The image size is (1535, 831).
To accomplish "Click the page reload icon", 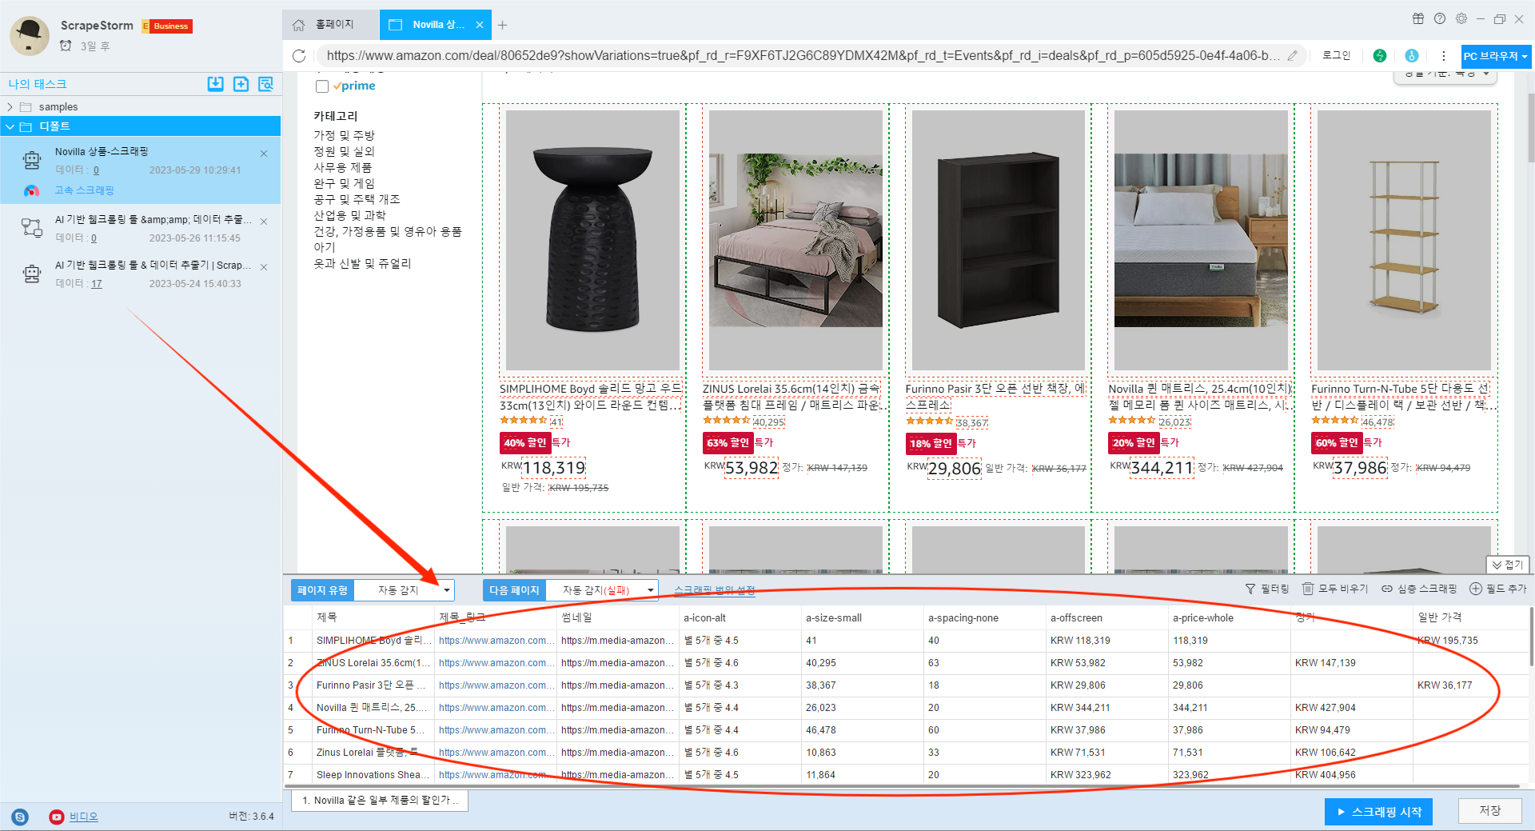I will tap(299, 56).
